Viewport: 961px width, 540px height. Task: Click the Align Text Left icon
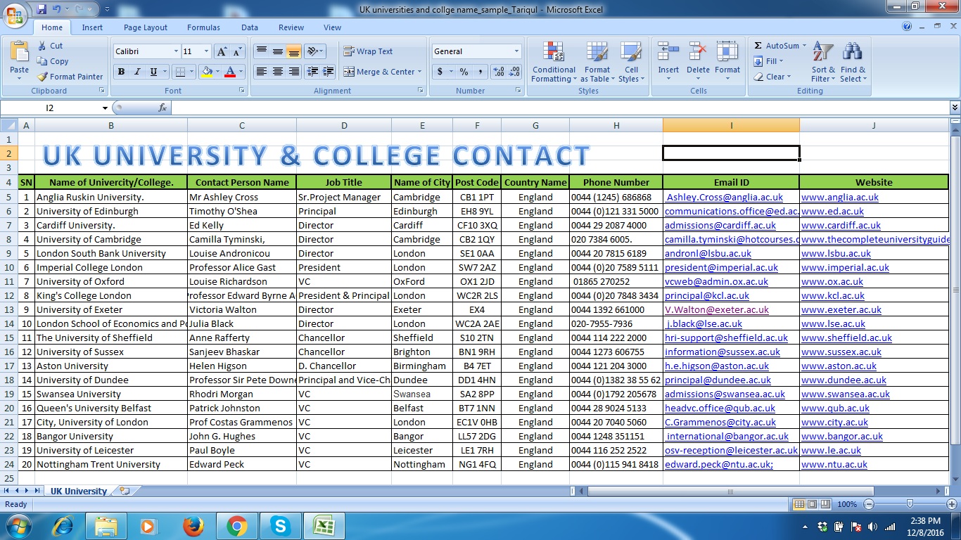[x=262, y=72]
